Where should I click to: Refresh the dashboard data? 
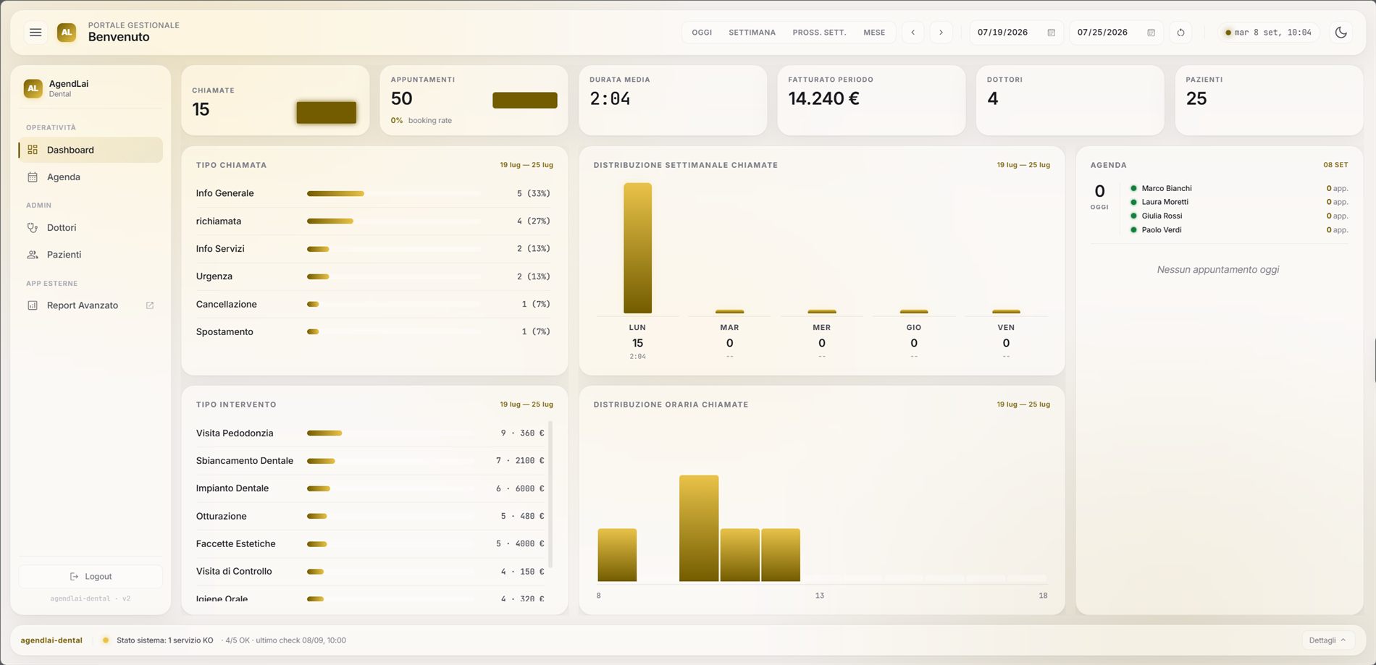point(1180,33)
